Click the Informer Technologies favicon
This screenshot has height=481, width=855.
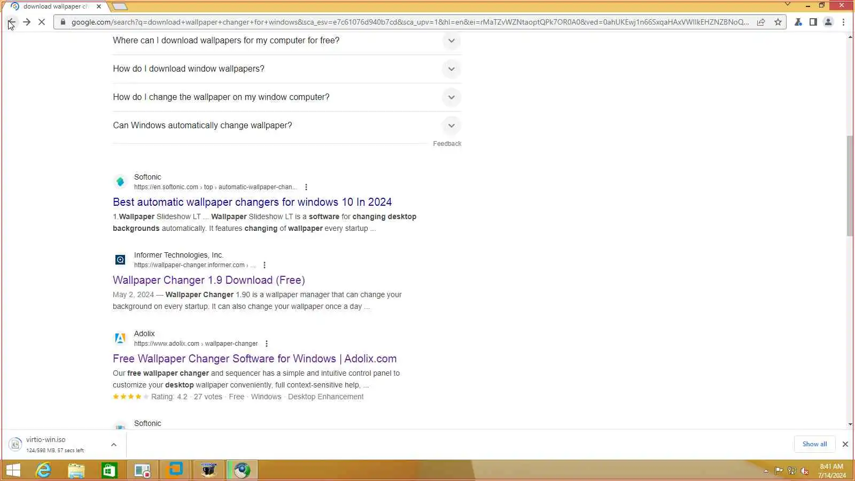(x=120, y=260)
